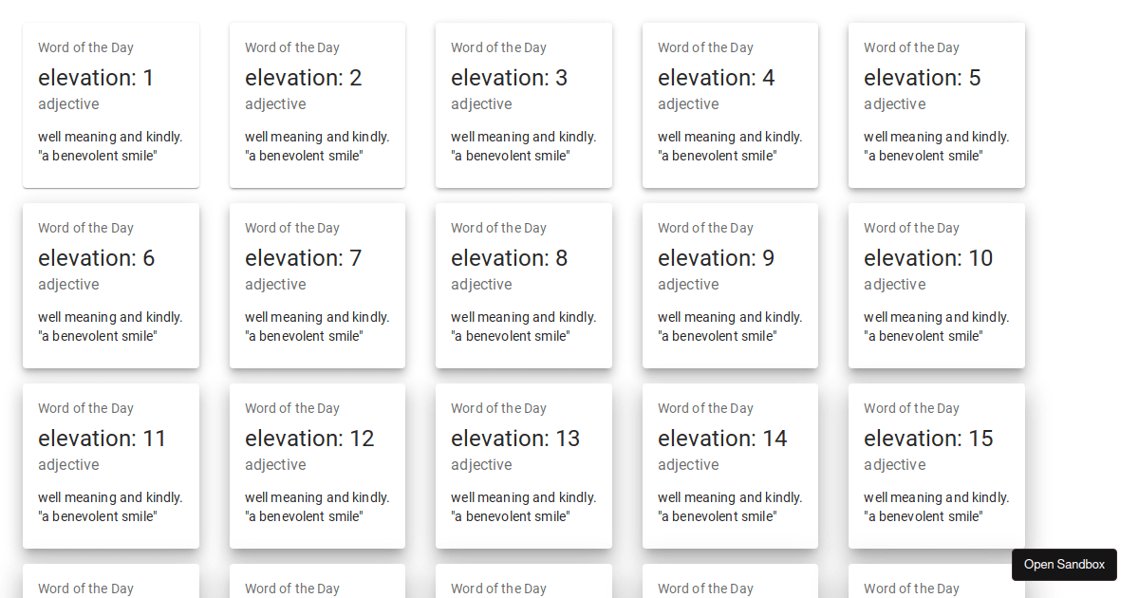
Task: Click 'Word of the Day' in elevation: 8 card
Action: 498,228
